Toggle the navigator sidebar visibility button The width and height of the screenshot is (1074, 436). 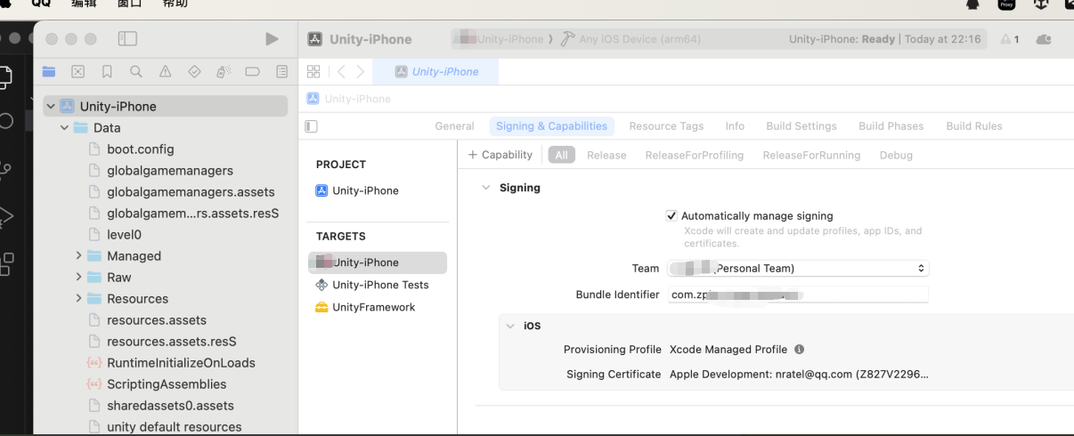pos(127,39)
